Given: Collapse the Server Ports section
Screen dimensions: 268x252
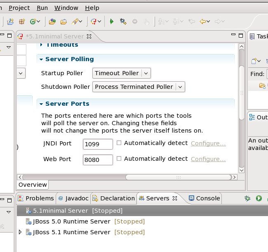Looking at the screenshot, I should 41,104.
